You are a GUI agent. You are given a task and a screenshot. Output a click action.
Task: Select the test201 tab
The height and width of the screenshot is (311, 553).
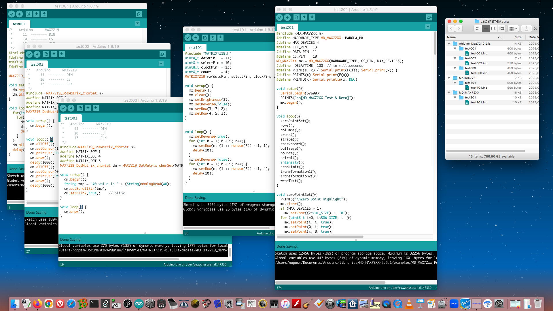287,28
